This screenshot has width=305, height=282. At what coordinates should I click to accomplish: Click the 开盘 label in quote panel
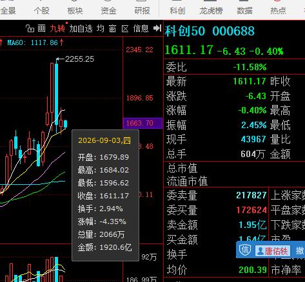pyautogui.click(x=280, y=96)
